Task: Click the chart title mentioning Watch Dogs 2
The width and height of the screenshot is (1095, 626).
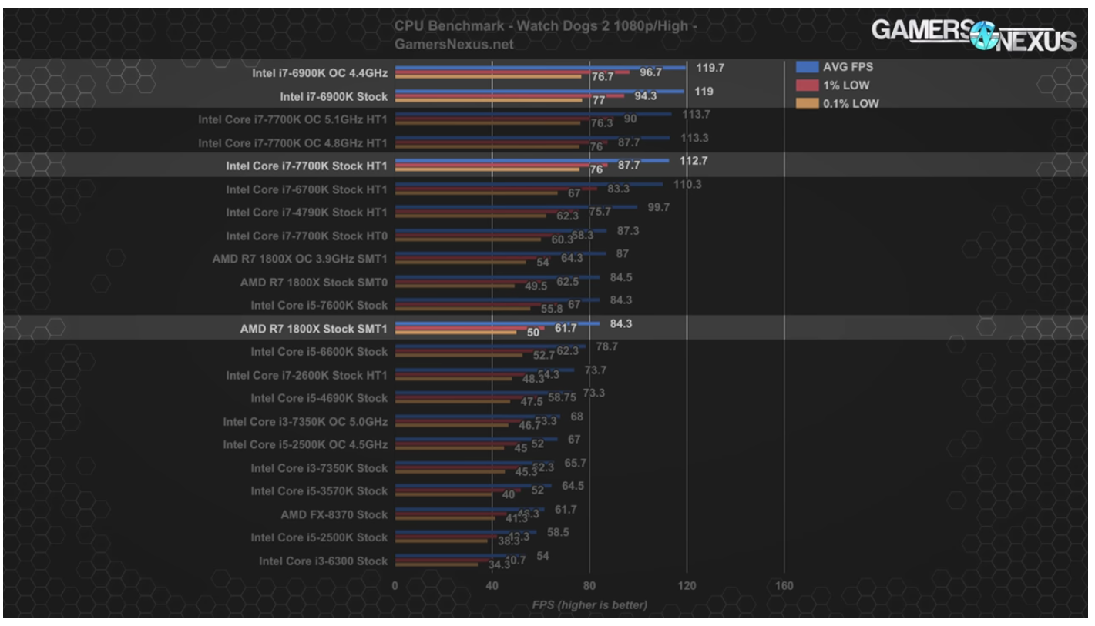Action: (546, 26)
